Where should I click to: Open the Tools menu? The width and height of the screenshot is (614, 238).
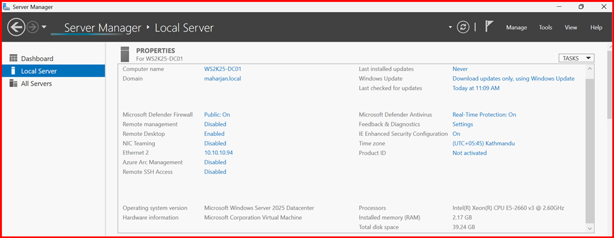click(545, 28)
